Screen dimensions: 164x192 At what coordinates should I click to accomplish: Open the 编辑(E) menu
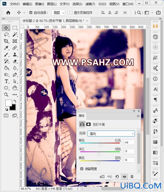pos(27,4)
